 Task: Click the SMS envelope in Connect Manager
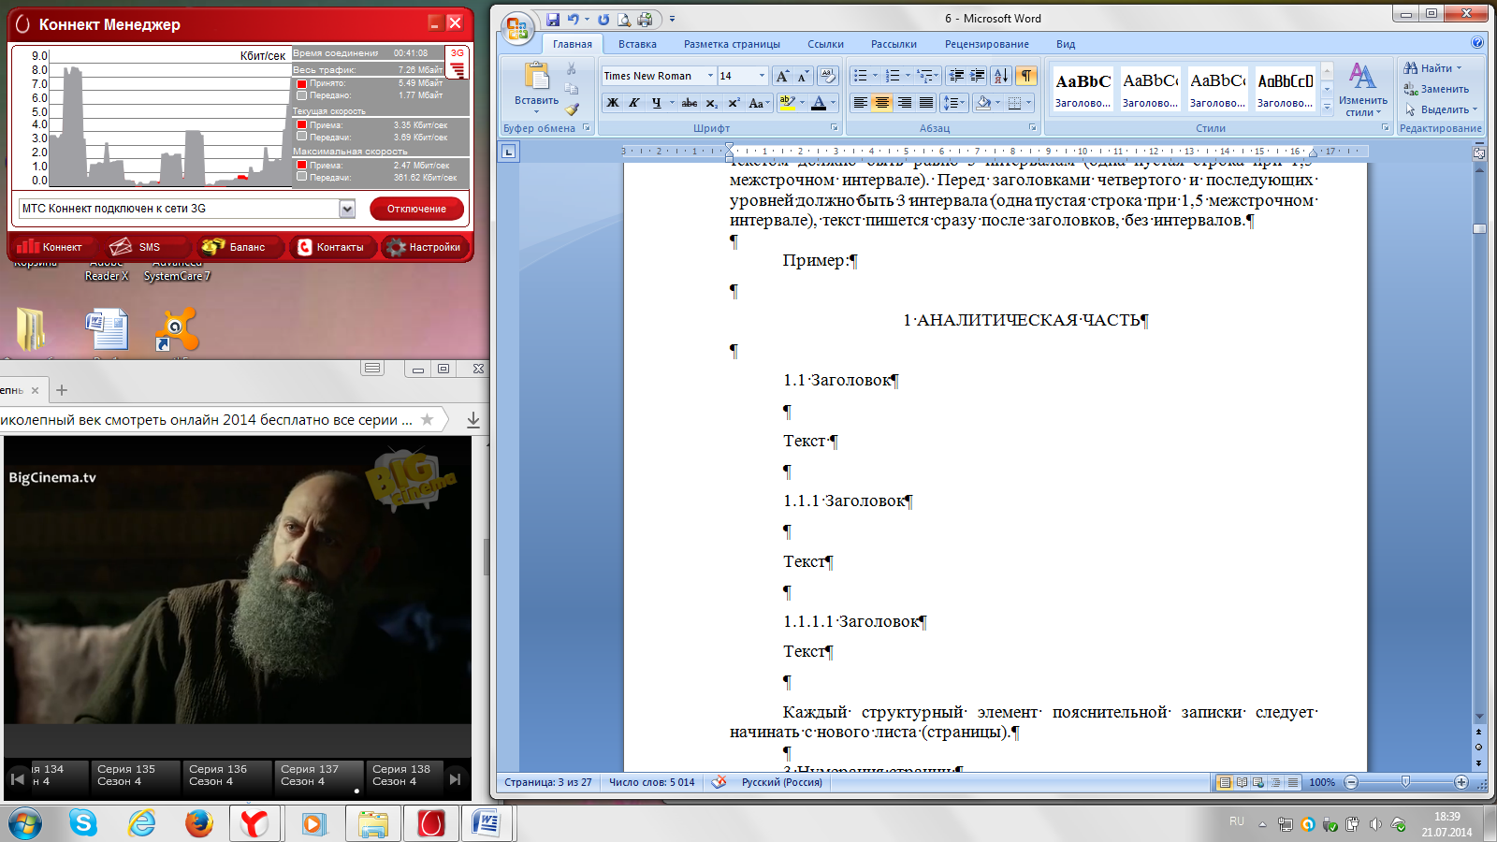[137, 247]
